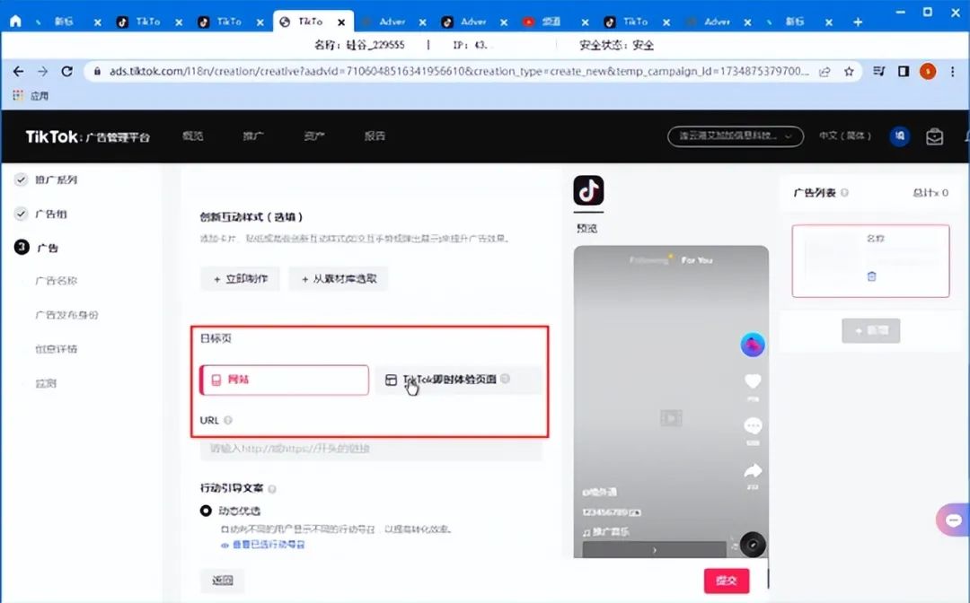Open the 资产 menu in the top nav
This screenshot has width=970, height=603.
pyautogui.click(x=314, y=135)
